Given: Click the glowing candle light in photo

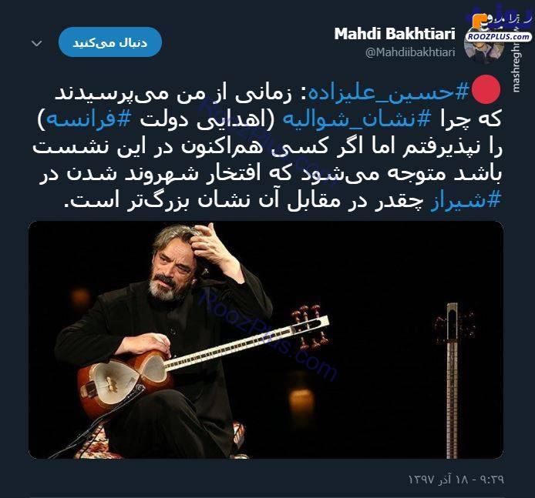Looking at the screenshot, I should 301,399.
